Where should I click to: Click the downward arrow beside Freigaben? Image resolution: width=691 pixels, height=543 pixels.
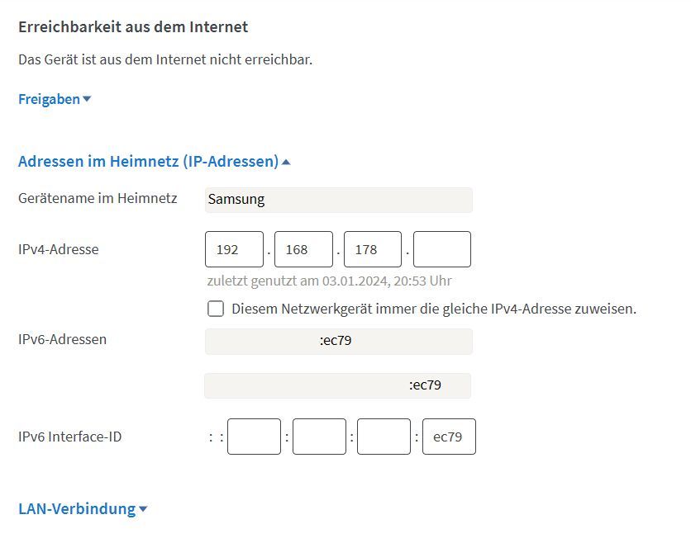pyautogui.click(x=88, y=98)
